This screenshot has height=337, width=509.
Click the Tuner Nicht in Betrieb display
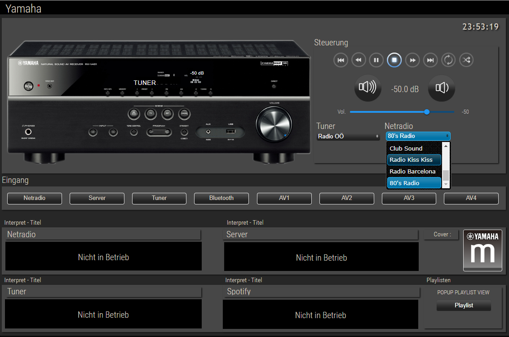pyautogui.click(x=103, y=314)
